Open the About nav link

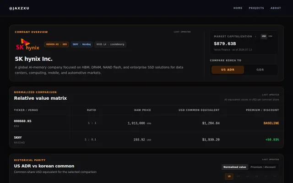point(276,8)
